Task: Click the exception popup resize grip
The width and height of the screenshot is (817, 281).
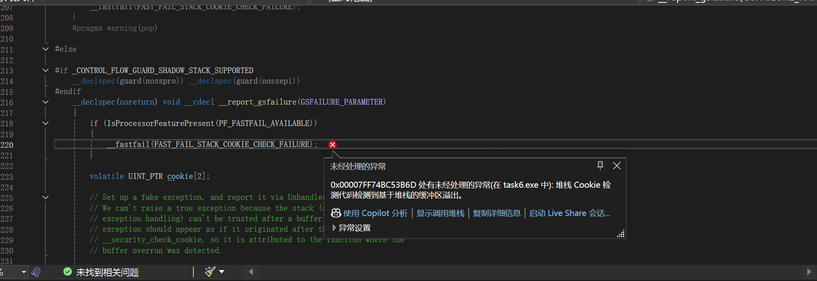Action: pyautogui.click(x=621, y=233)
